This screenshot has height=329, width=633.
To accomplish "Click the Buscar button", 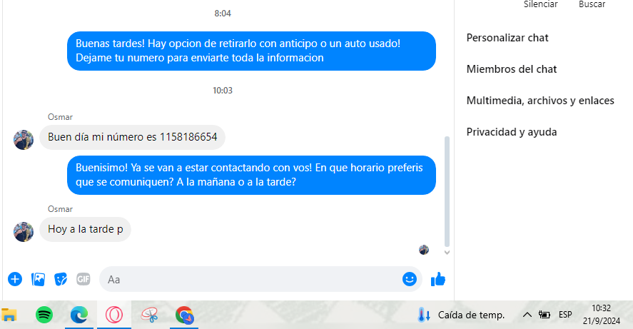I will point(592,4).
